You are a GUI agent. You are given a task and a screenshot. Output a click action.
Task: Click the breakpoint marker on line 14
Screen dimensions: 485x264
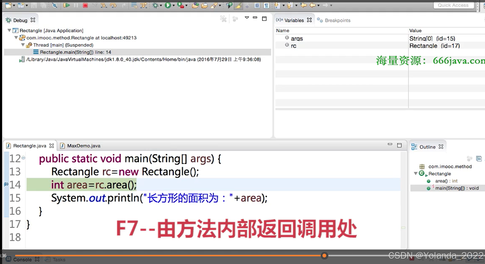coord(6,184)
